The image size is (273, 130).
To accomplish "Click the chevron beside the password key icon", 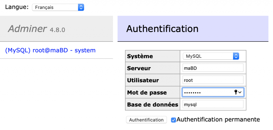I will coord(240,92).
